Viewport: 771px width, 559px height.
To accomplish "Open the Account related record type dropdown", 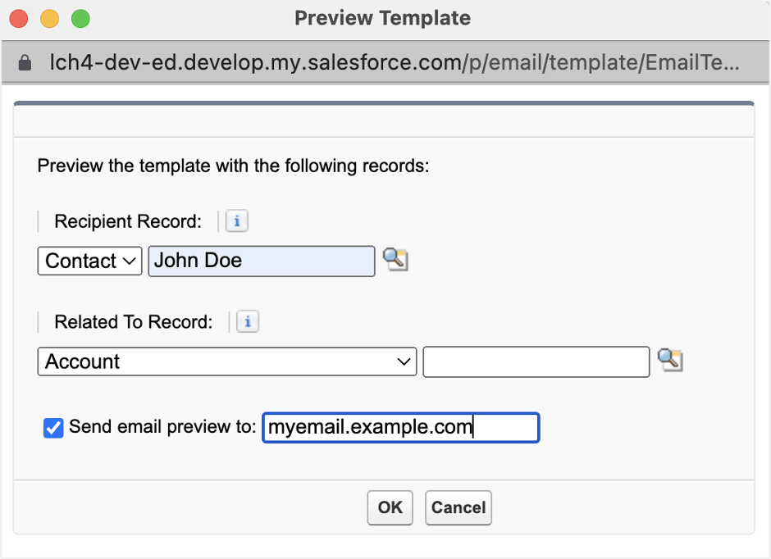I will pos(227,361).
